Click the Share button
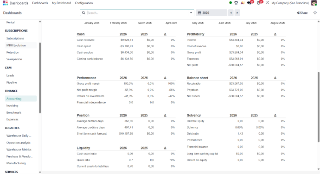This screenshot has width=320, height=174. click(302, 13)
